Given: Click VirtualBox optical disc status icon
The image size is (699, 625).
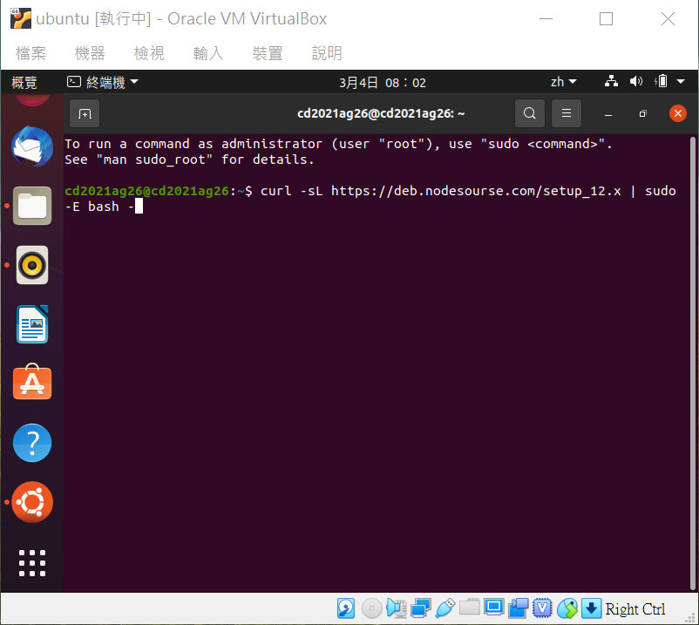Looking at the screenshot, I should [x=371, y=608].
